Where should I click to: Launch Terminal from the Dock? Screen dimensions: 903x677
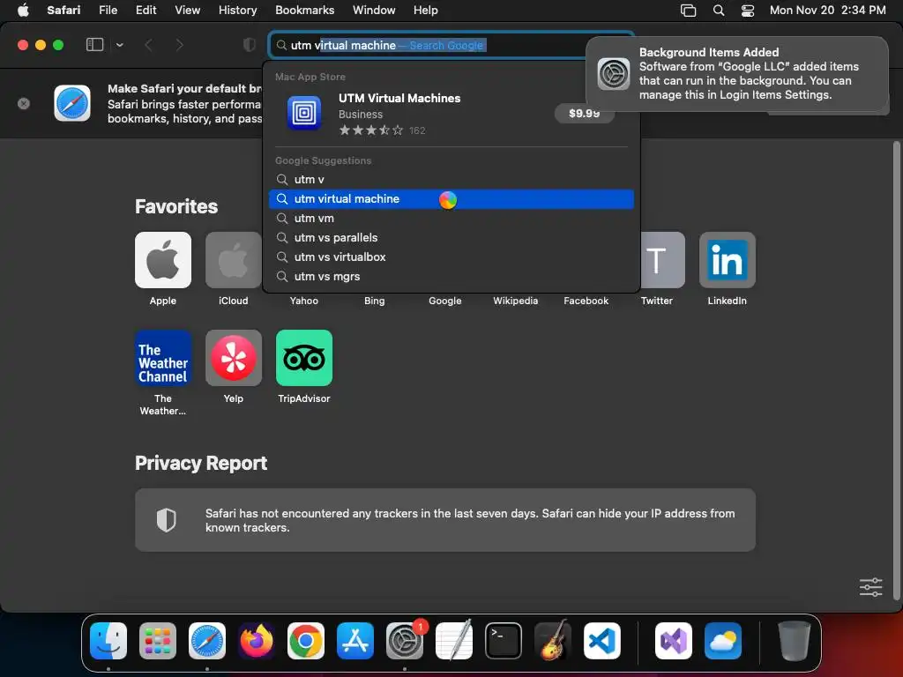pos(504,641)
